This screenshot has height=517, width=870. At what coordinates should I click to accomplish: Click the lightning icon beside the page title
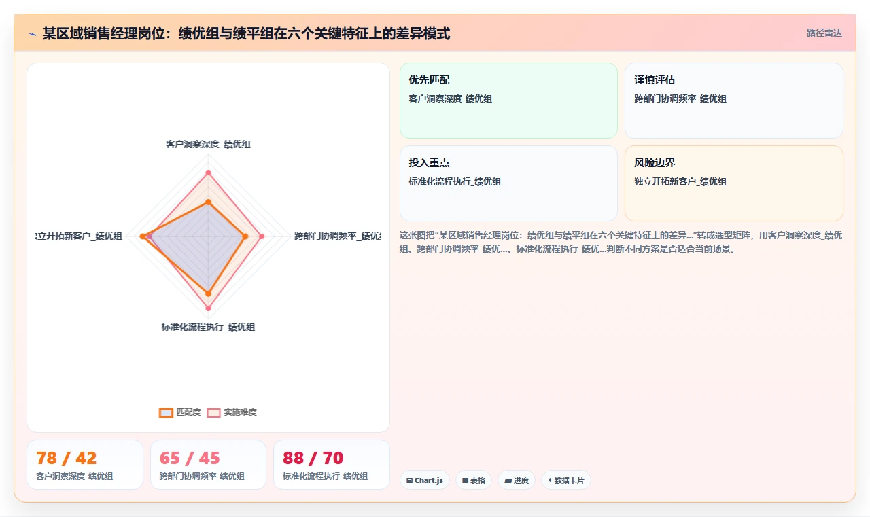[32, 34]
